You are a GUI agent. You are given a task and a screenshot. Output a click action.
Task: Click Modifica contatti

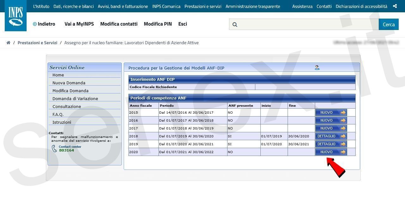coord(119,24)
